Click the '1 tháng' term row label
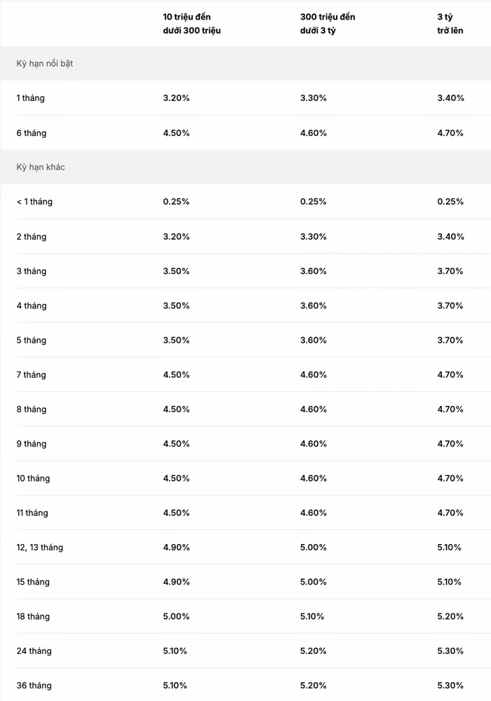Viewport: 491px width, 701px height. pyautogui.click(x=30, y=98)
